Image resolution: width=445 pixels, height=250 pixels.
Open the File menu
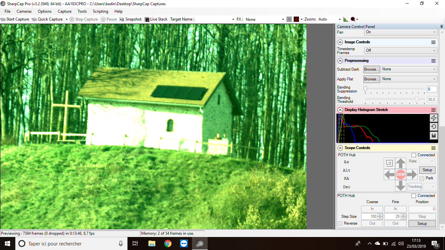[7, 11]
